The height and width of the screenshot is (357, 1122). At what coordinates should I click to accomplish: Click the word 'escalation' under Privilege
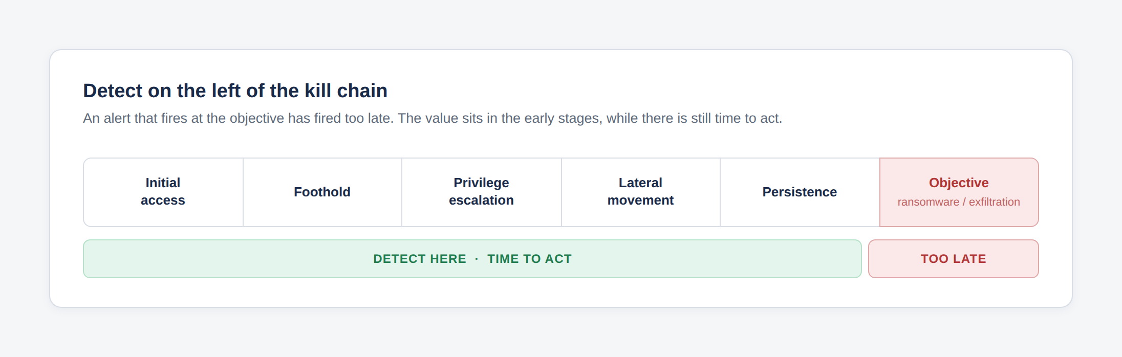(482, 200)
